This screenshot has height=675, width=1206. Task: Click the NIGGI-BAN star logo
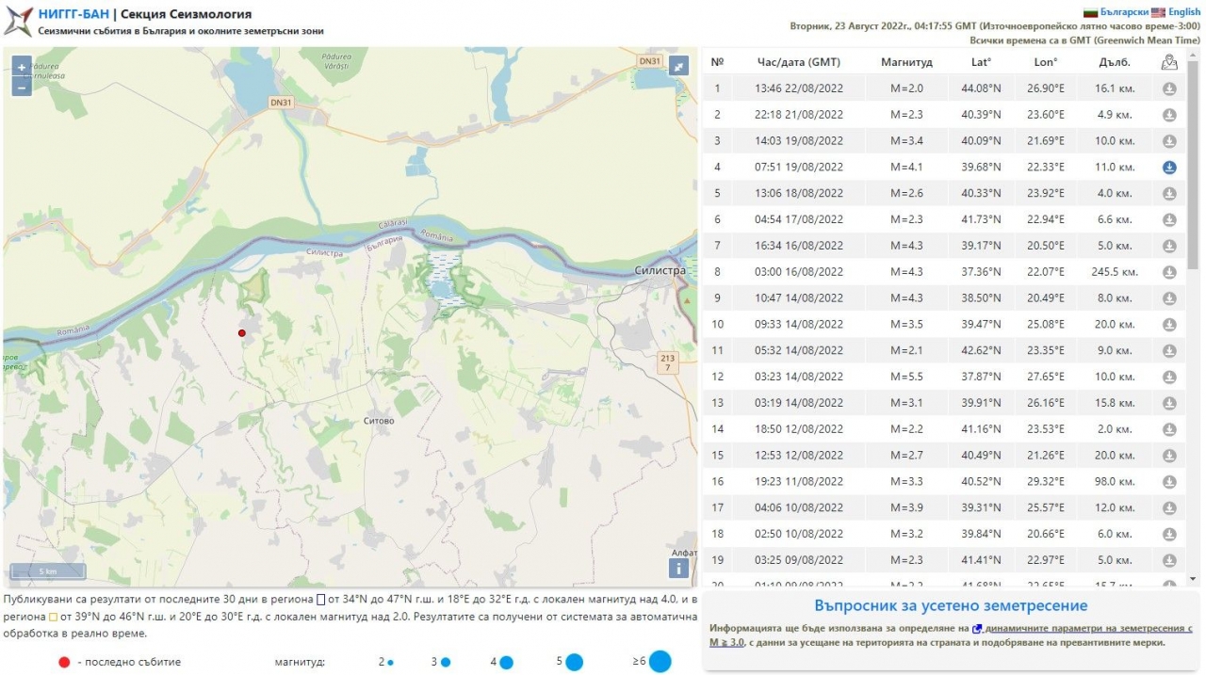pos(18,21)
